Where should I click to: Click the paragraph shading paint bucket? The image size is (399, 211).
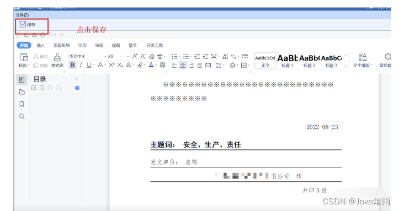(232, 65)
